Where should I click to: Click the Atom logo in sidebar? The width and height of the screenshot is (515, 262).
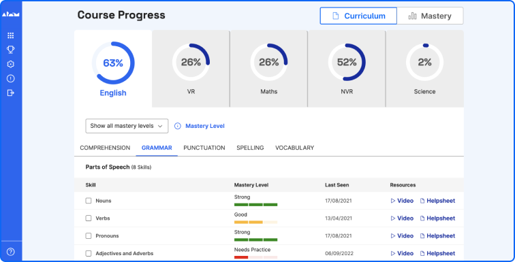point(10,14)
